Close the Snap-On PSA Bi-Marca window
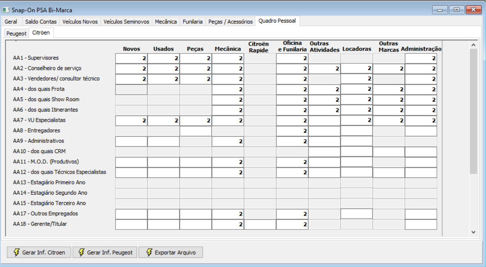 [x=473, y=10]
